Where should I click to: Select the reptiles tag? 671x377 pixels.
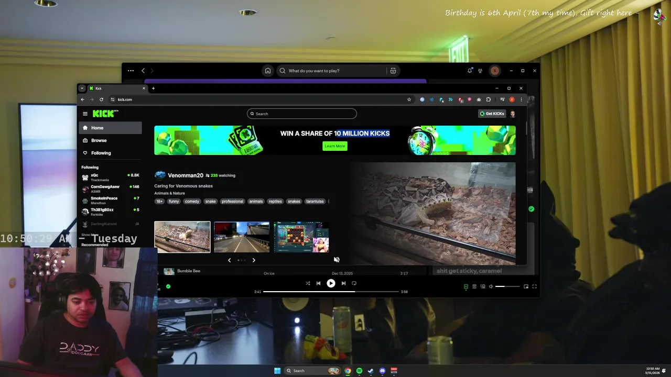pos(275,201)
